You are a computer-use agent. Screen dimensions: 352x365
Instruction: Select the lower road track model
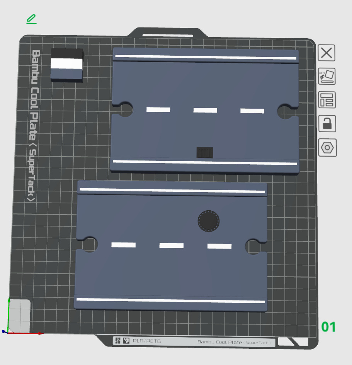tap(171, 246)
